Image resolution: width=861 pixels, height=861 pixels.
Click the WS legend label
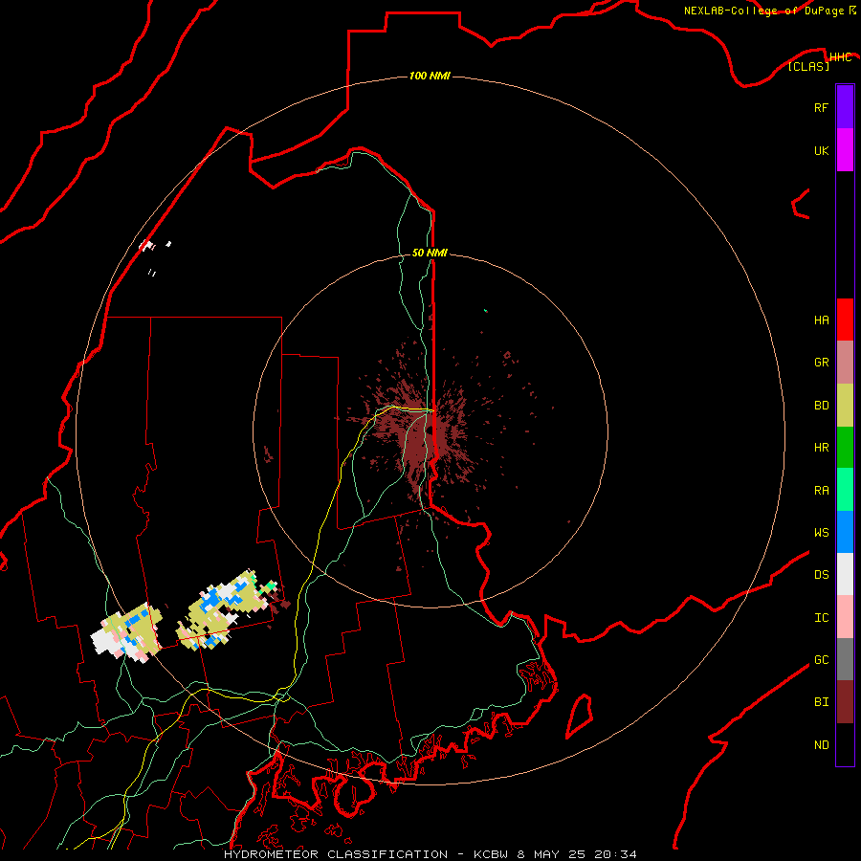(x=821, y=533)
